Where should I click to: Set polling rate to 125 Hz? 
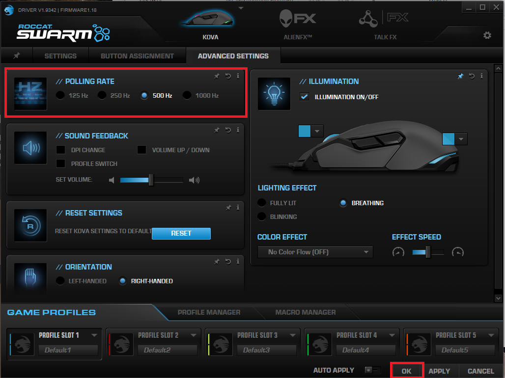click(60, 95)
